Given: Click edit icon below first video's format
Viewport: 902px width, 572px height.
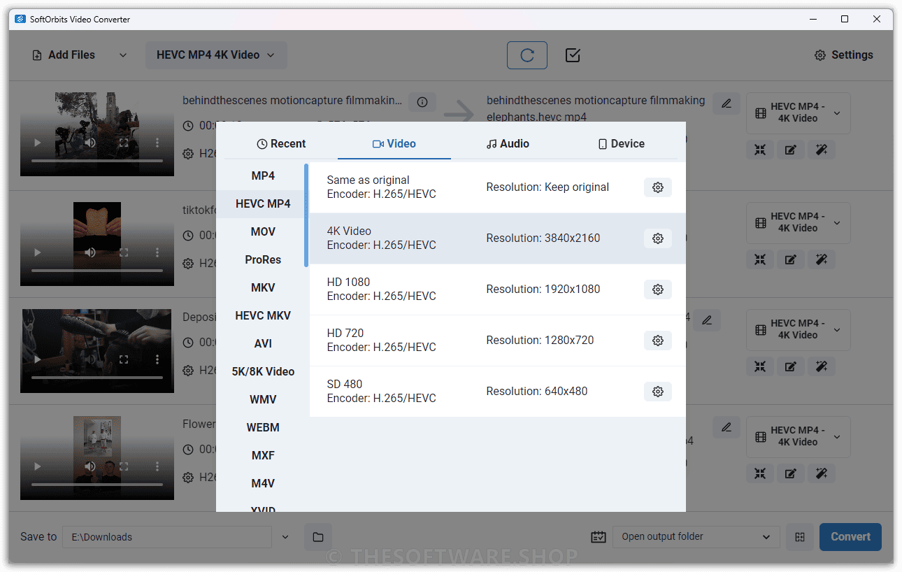Looking at the screenshot, I should [x=791, y=150].
